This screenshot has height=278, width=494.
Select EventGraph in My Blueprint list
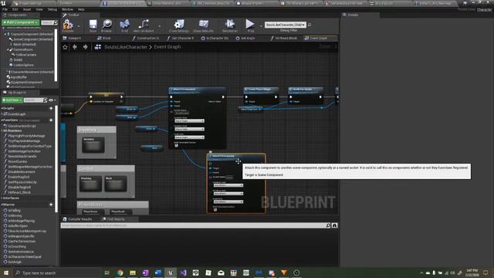coord(17,114)
